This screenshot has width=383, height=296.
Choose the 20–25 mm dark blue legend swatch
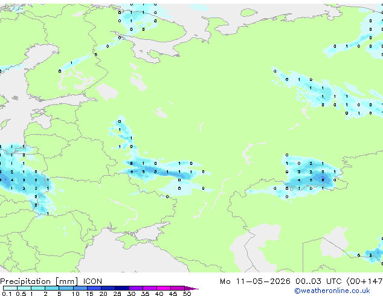coord(108,288)
